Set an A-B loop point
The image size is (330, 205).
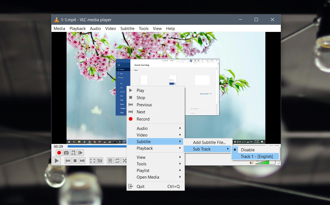(74, 153)
